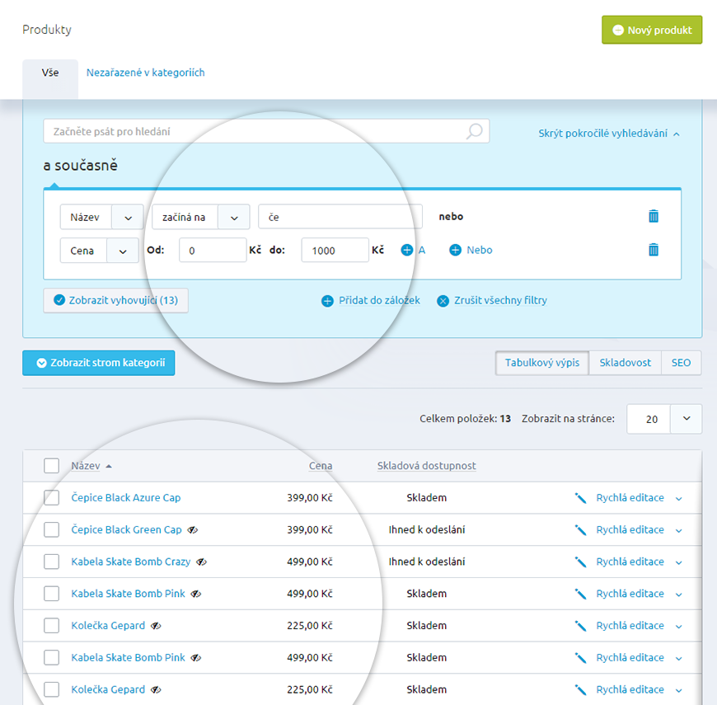Viewport: 717px width, 705px height.
Task: Click the 'Celkem položek: 13' text
Action: click(x=465, y=419)
